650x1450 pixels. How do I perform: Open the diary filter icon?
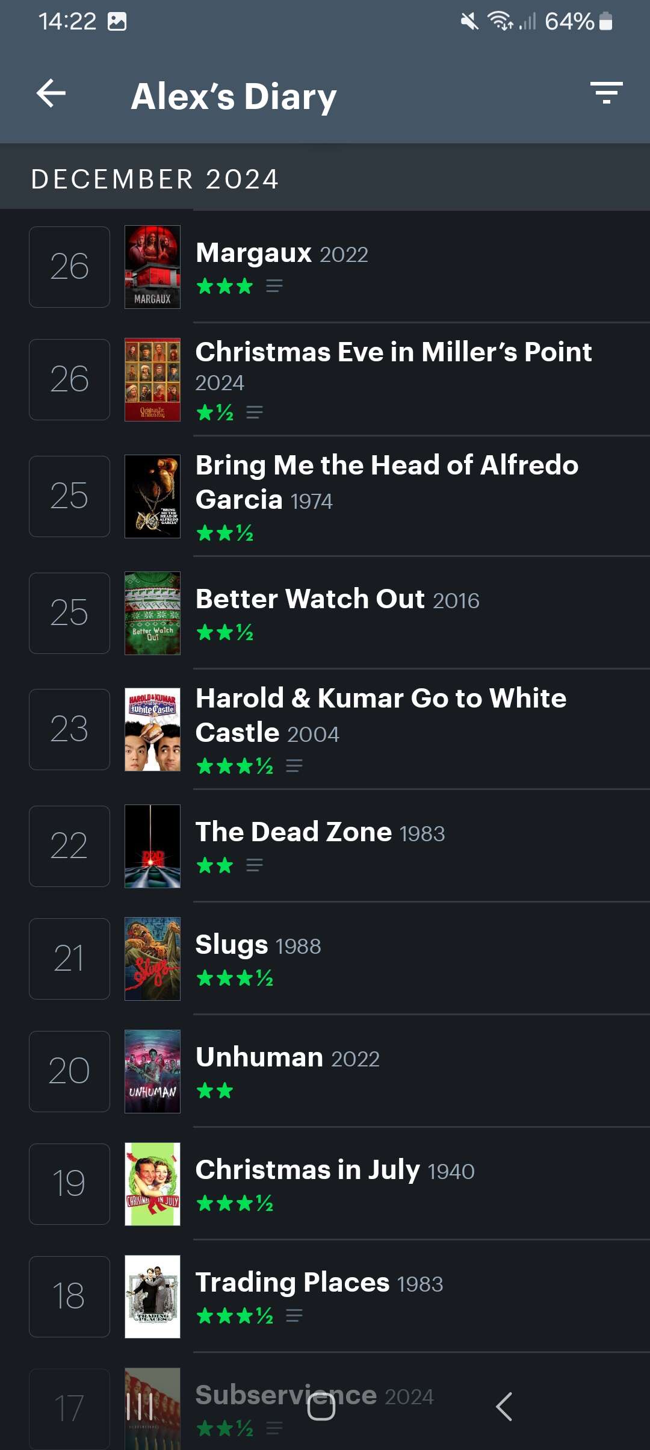point(606,93)
